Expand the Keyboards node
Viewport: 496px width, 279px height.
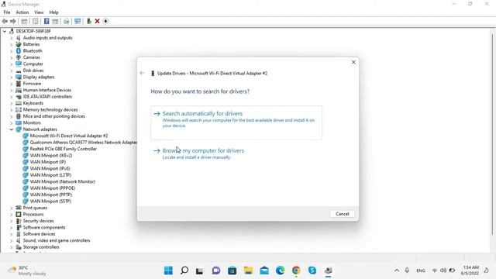tap(12, 103)
